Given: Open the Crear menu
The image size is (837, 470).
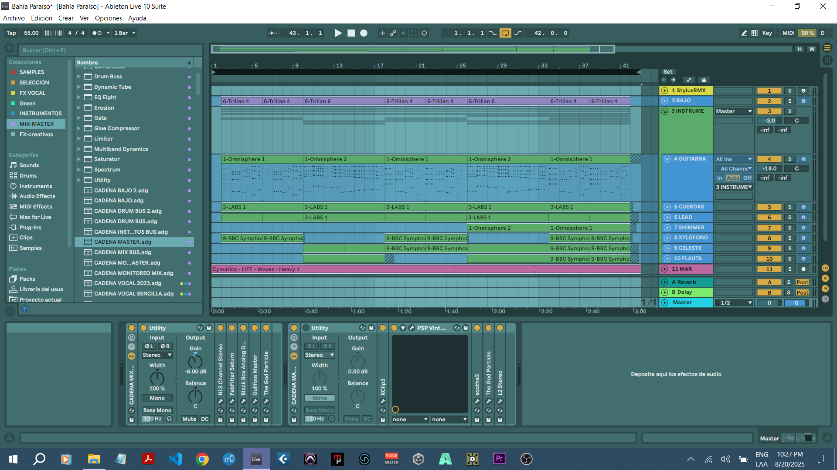Looking at the screenshot, I should 66,18.
